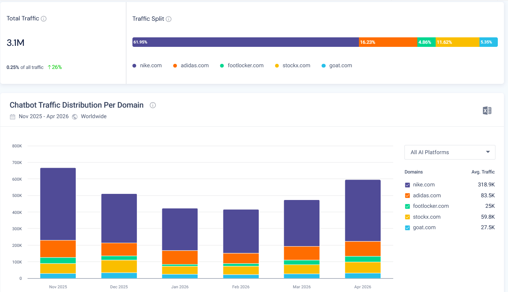The height and width of the screenshot is (292, 508).
Task: Click the 318.9K average traffic value
Action: point(486,185)
